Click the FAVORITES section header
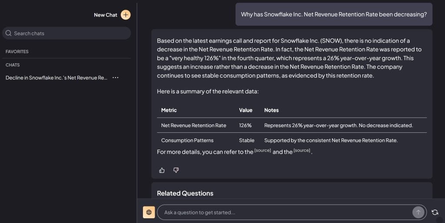 tap(17, 52)
